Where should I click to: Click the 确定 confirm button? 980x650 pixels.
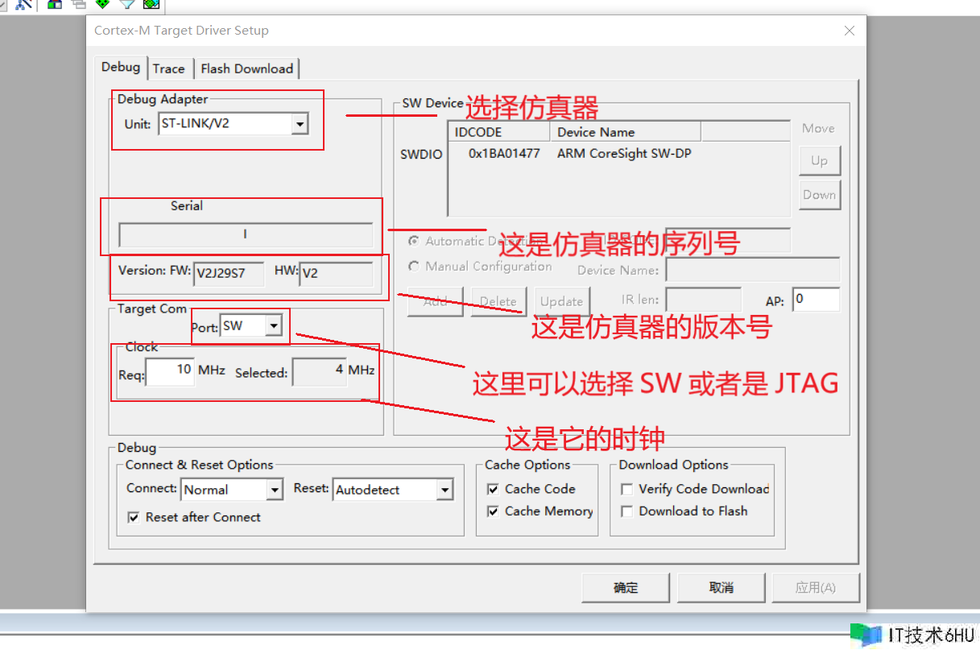tap(626, 588)
